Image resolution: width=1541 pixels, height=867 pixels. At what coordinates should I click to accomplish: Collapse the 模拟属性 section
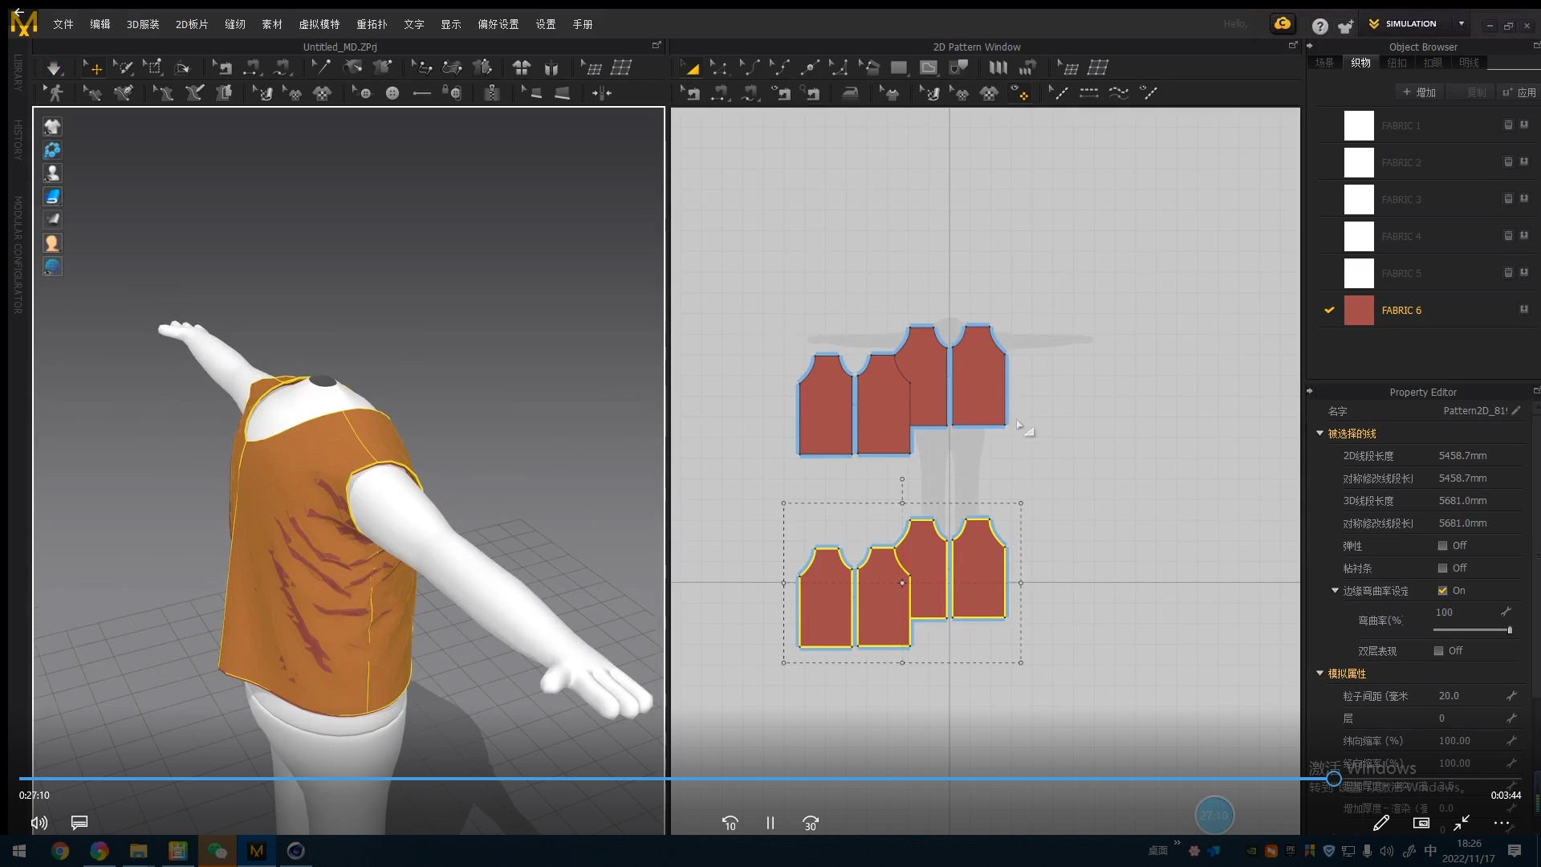coord(1319,674)
